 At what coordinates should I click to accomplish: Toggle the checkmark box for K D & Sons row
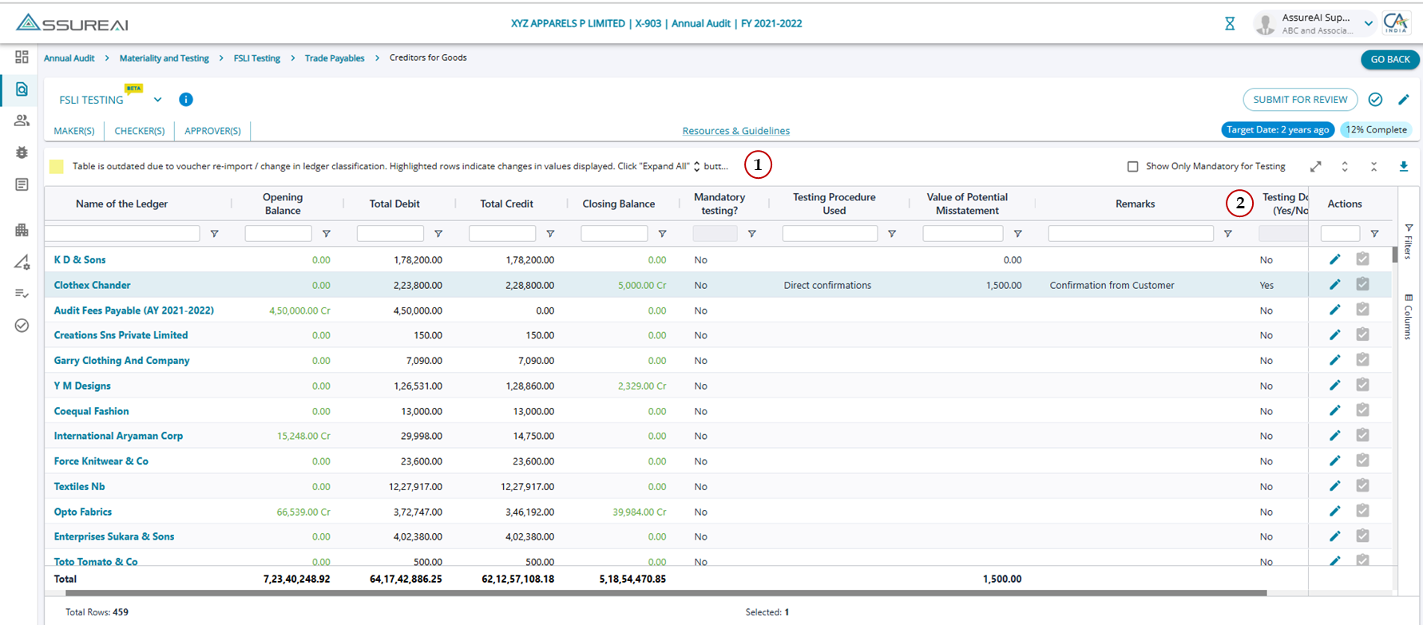pos(1362,259)
